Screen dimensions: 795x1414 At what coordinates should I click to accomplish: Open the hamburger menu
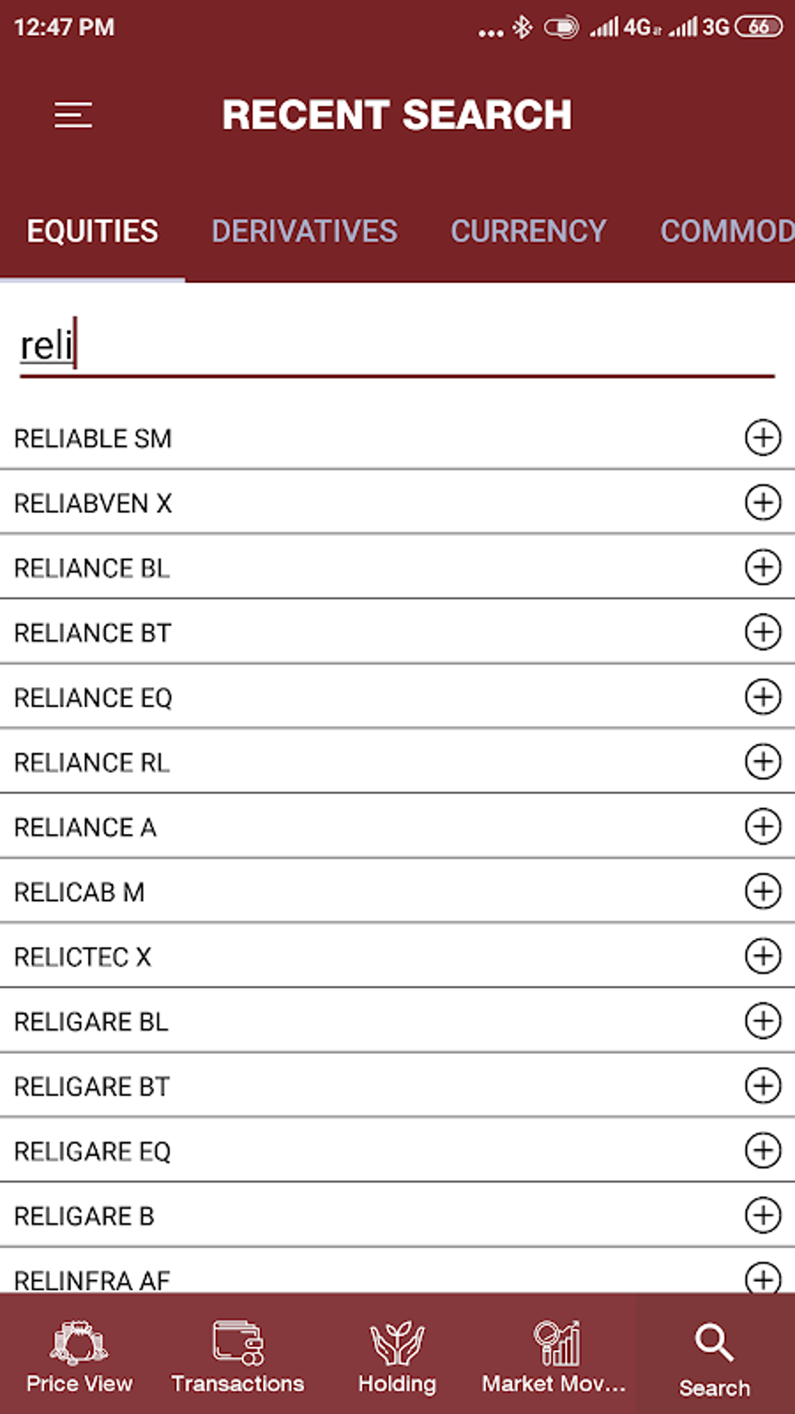pyautogui.click(x=73, y=115)
